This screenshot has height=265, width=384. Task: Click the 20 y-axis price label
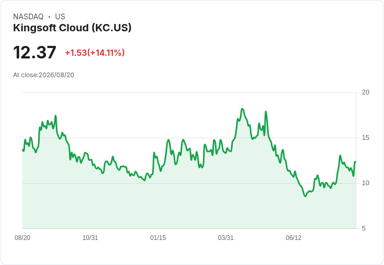point(365,92)
